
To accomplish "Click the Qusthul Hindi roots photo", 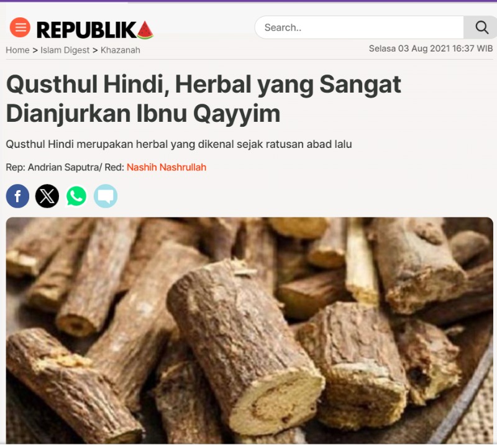I will pos(250,330).
